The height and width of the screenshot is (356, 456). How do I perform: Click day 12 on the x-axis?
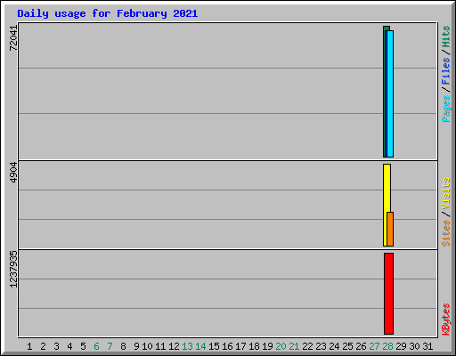click(x=174, y=346)
